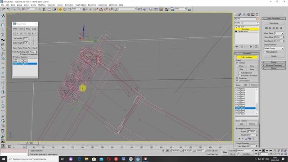The width and height of the screenshot is (288, 162).
Task: Toggle the Vertices checkbox
Action: [237, 63]
